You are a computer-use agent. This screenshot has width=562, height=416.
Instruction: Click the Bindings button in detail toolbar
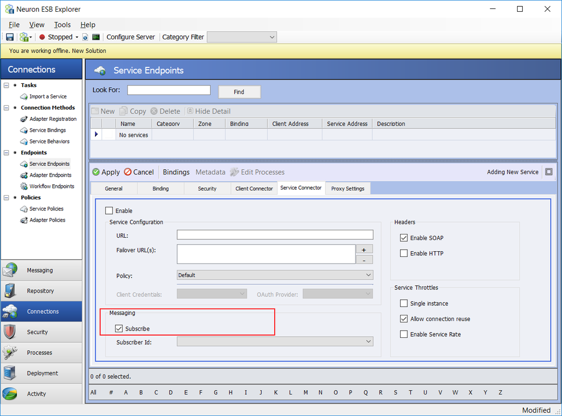tap(176, 172)
